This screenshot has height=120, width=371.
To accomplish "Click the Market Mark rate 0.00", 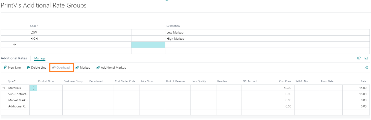I will coord(357,100).
